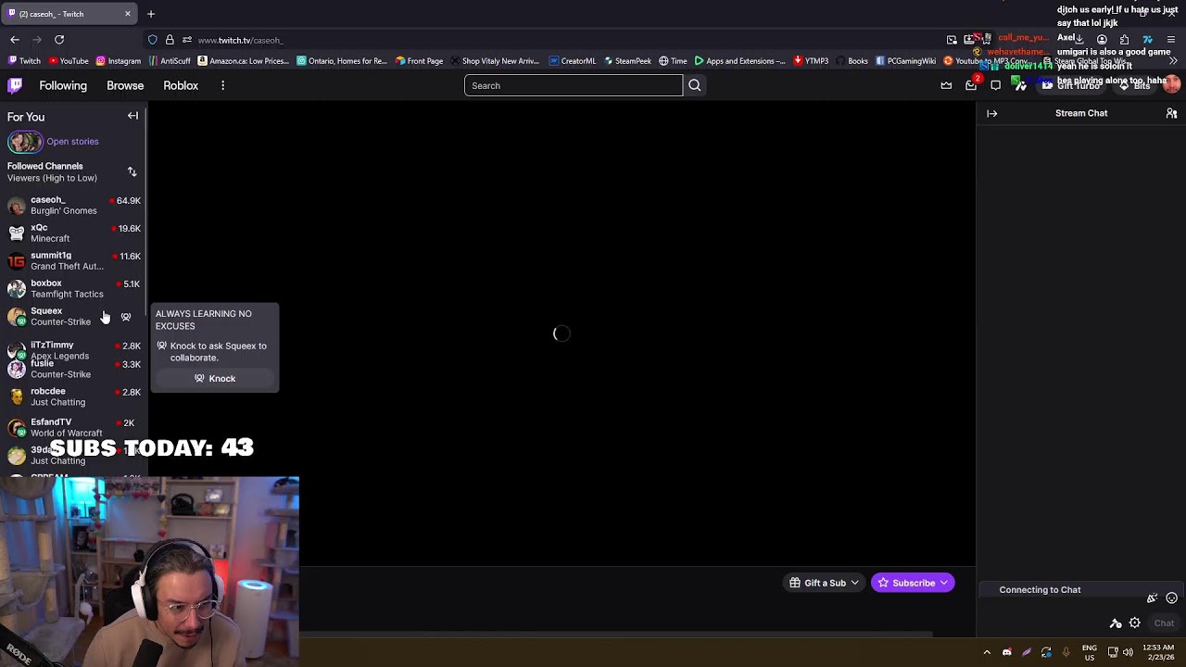
Task: Reload the browser page
Action: [x=59, y=40]
